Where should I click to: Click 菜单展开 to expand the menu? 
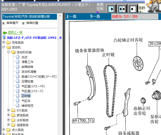(x=12, y=23)
